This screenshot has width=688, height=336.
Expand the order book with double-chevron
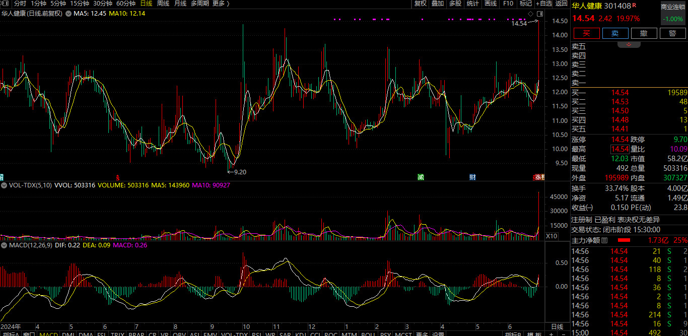[629, 44]
